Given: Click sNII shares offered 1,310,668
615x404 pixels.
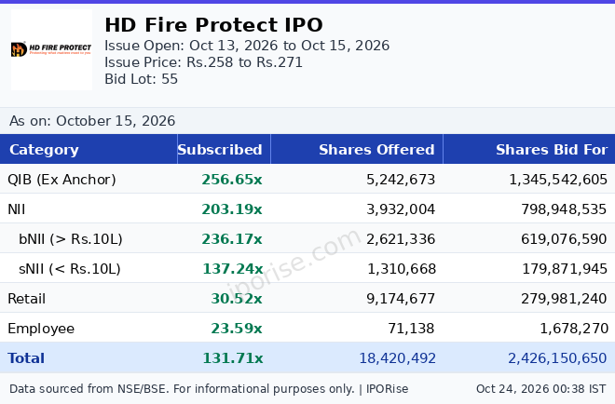Looking at the screenshot, I should 402,269.
